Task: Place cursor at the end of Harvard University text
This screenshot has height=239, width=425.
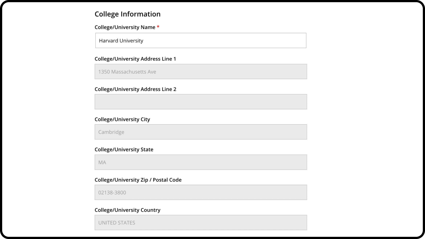Action: pos(145,40)
